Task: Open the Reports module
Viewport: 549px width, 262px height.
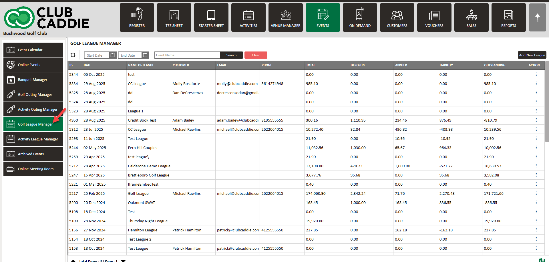Action: point(508,17)
